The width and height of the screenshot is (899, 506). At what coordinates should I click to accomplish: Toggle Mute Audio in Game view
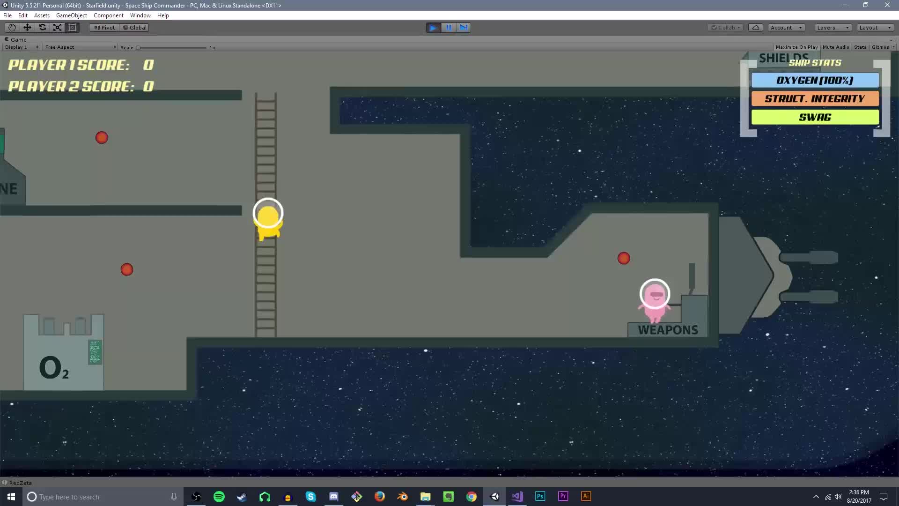[x=835, y=47]
